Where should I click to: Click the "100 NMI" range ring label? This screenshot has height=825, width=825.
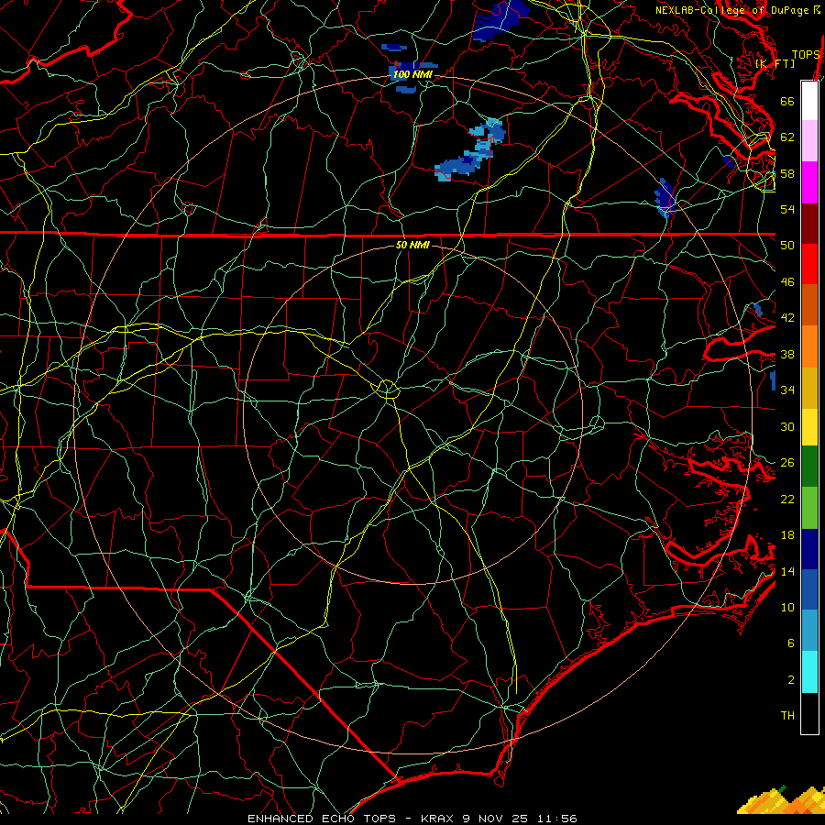pyautogui.click(x=412, y=74)
